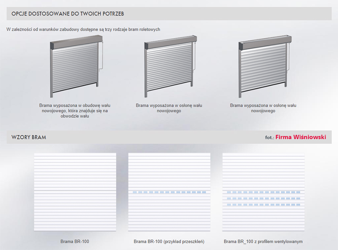The height and width of the screenshot is (250, 338).
Task: Click the intro sentence starting 'W zależności od warunków'
Action: [x=83, y=29]
